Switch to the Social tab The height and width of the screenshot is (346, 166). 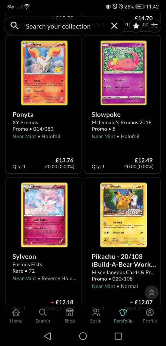96,316
